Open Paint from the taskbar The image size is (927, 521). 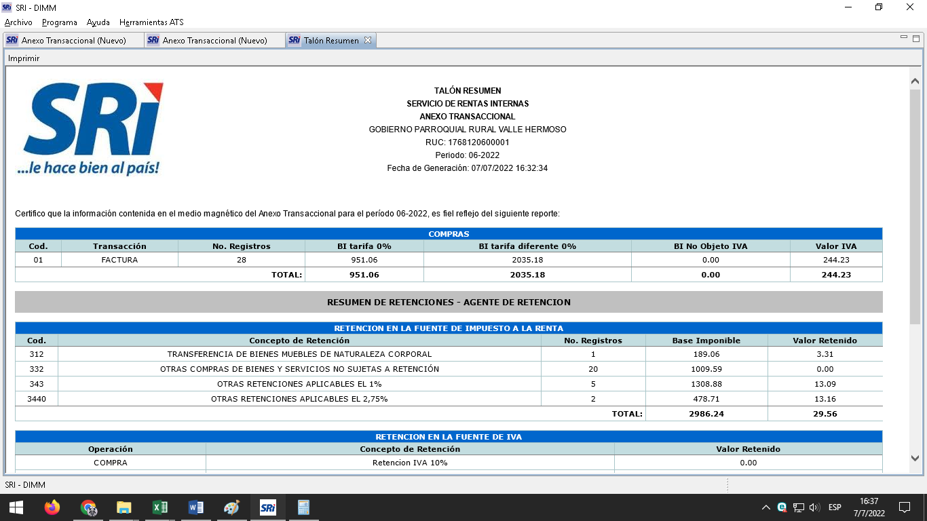[232, 507]
